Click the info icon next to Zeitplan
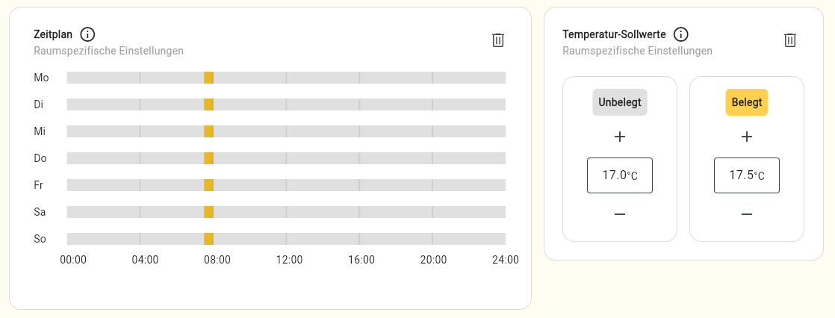 (87, 34)
